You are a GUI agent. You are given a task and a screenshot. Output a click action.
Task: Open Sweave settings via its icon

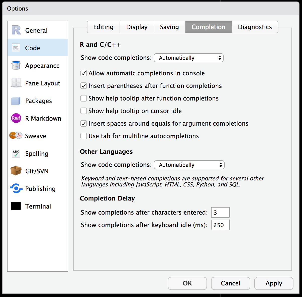(16, 136)
